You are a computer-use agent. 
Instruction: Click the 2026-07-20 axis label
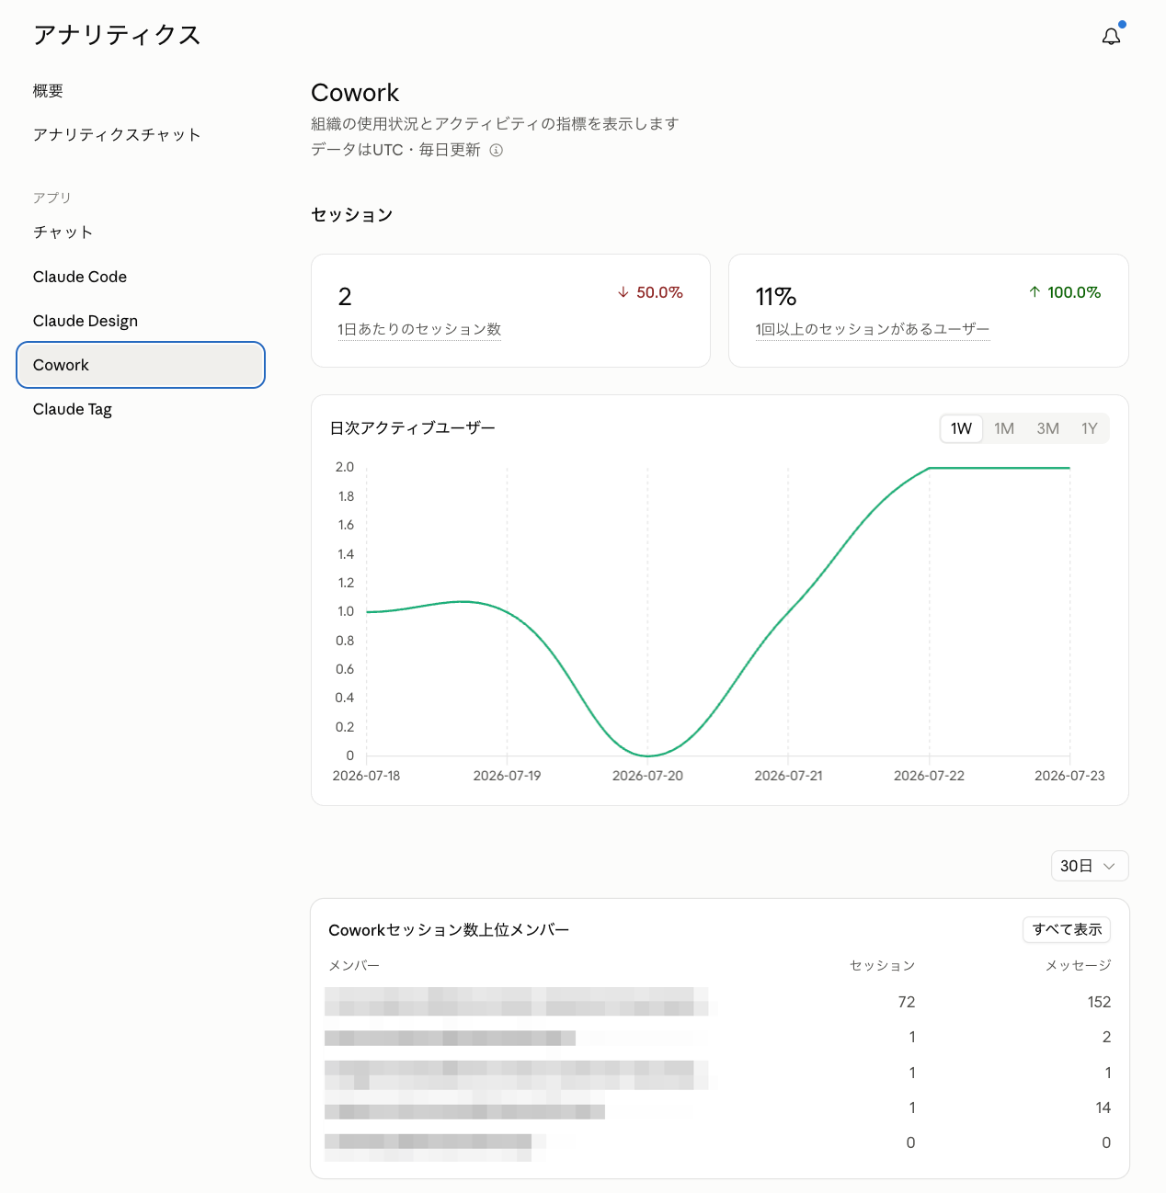647,776
